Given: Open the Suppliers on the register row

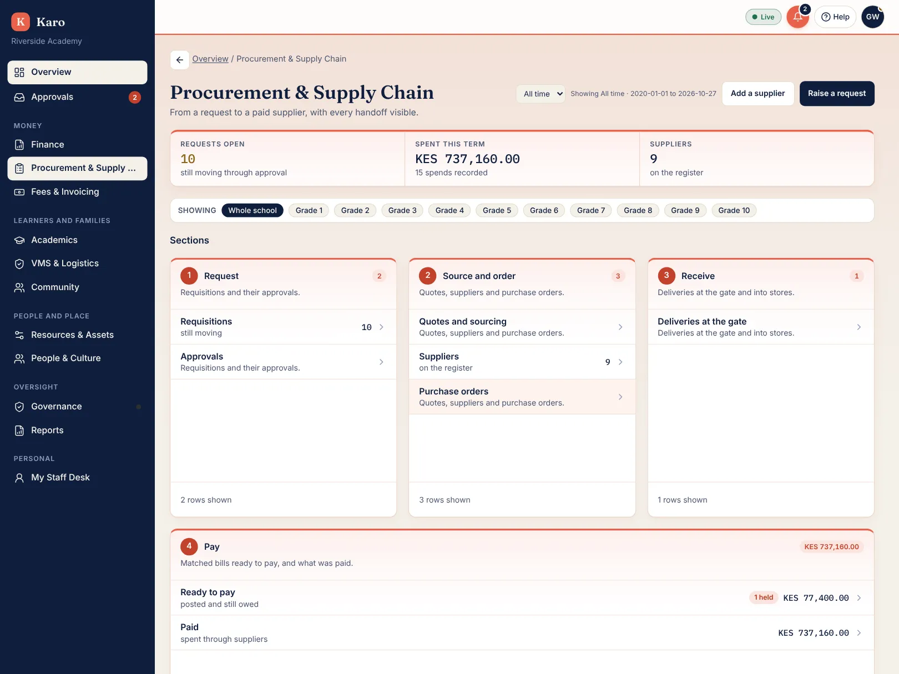Looking at the screenshot, I should [x=522, y=362].
